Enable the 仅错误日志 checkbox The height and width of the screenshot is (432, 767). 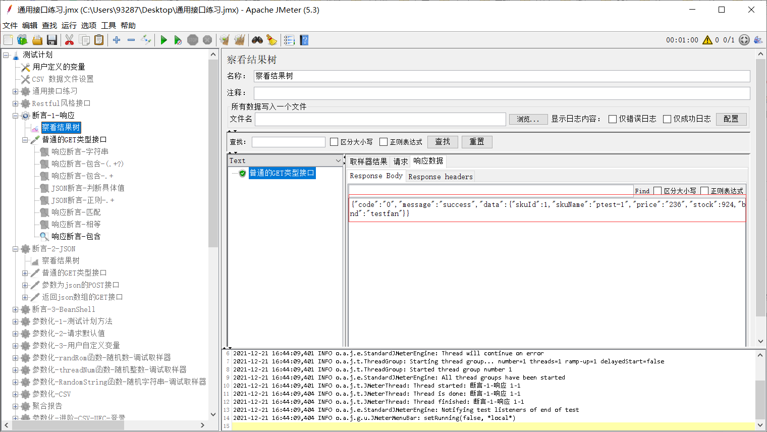click(x=613, y=119)
